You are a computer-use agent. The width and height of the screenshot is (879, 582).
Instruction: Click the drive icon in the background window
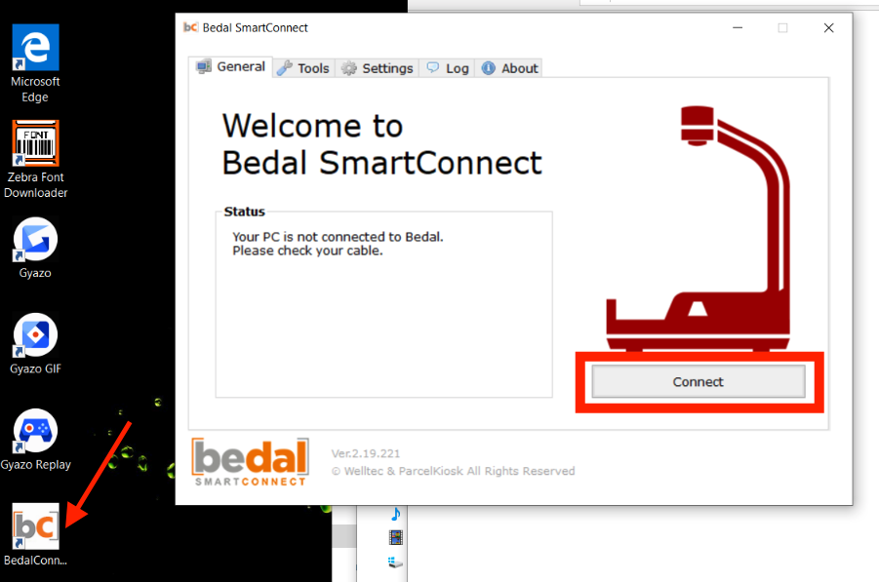click(395, 562)
